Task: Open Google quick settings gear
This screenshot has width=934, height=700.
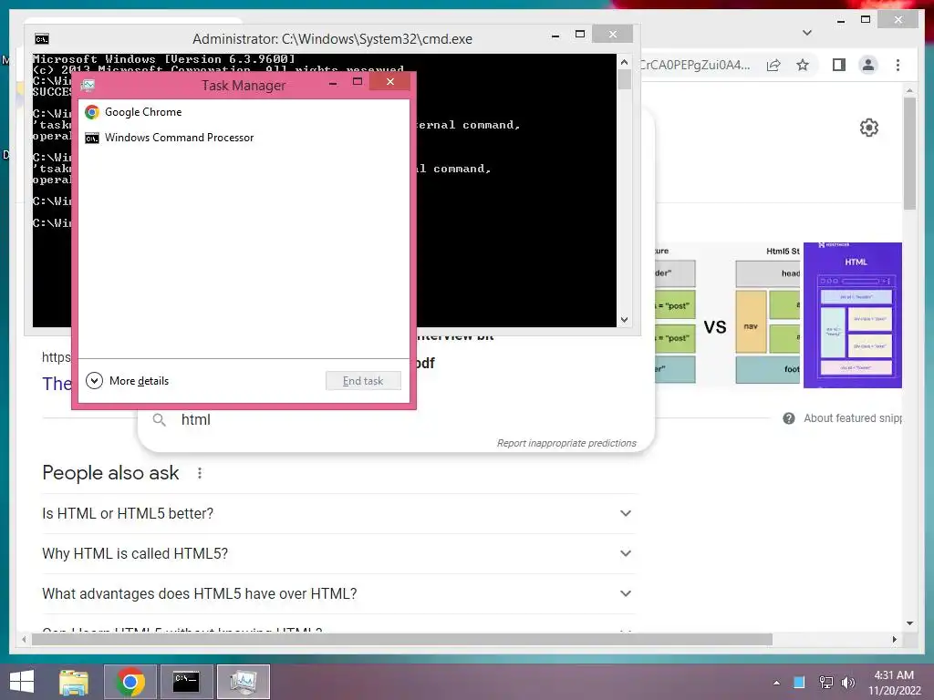Action: tap(869, 128)
